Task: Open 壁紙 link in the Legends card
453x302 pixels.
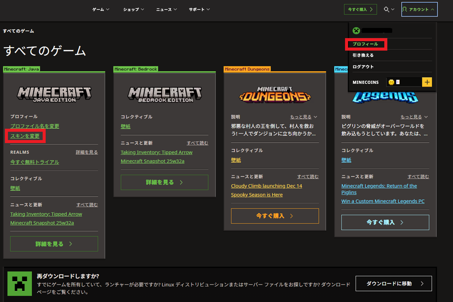Action: [x=346, y=160]
